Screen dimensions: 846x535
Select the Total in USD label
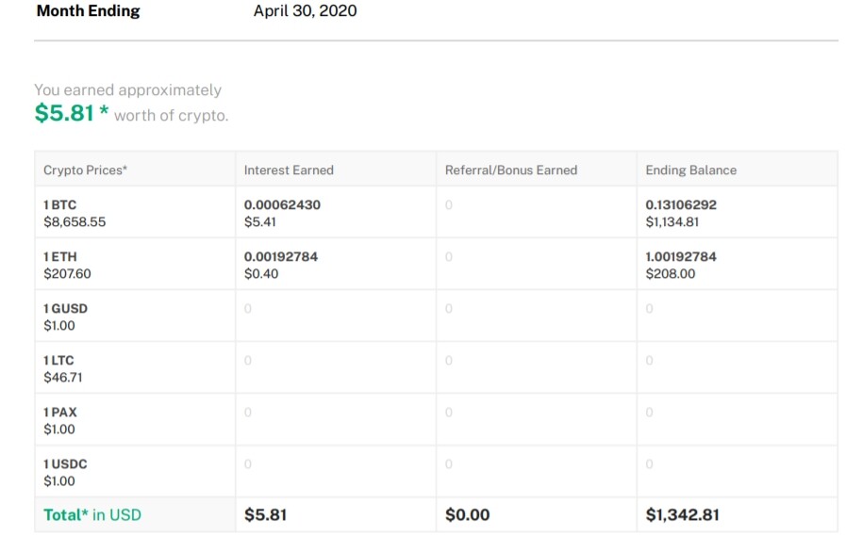pos(92,515)
